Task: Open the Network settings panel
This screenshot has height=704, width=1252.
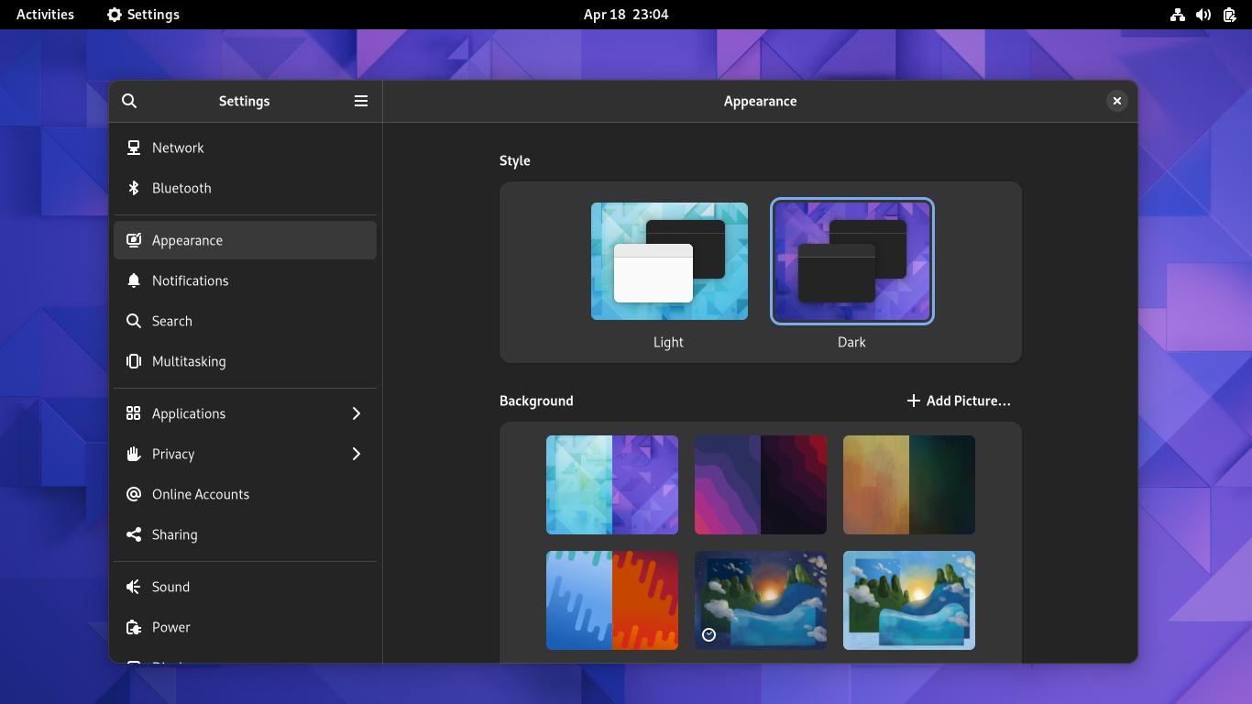Action: coord(245,148)
